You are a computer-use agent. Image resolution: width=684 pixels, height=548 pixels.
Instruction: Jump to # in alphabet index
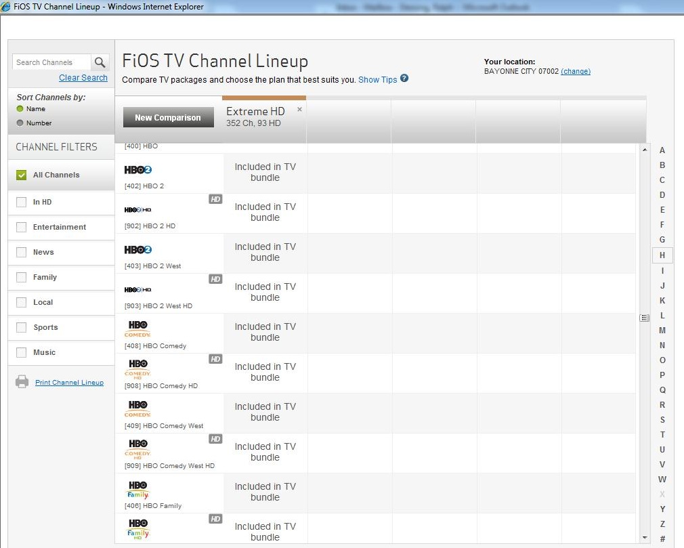click(662, 539)
